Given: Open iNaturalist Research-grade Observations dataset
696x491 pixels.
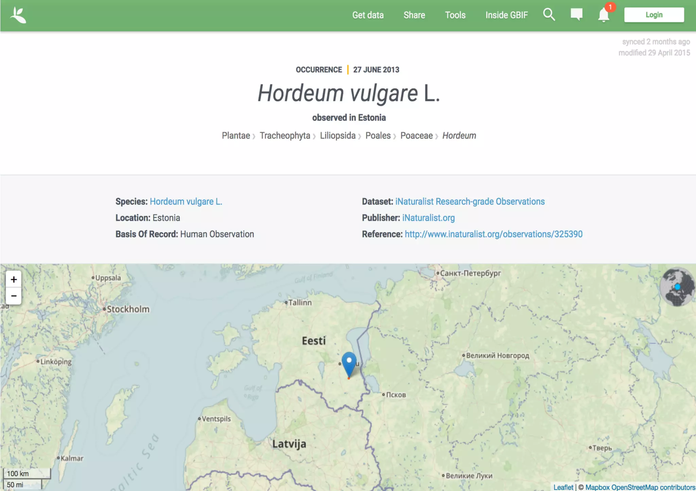Looking at the screenshot, I should (470, 202).
